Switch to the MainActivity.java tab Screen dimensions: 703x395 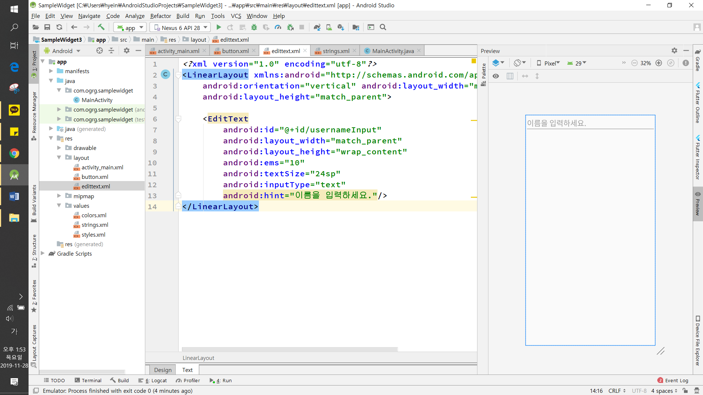[393, 51]
